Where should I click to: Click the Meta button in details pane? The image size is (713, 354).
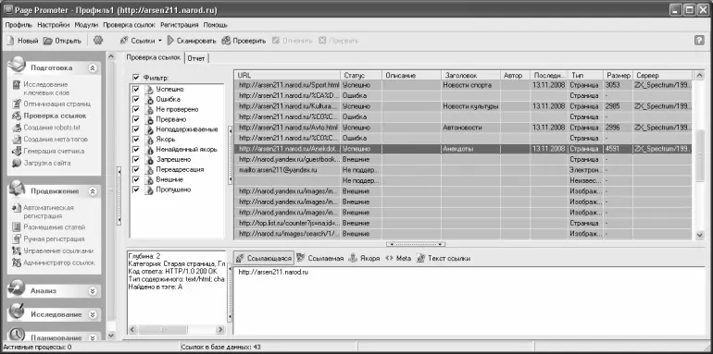click(x=398, y=258)
